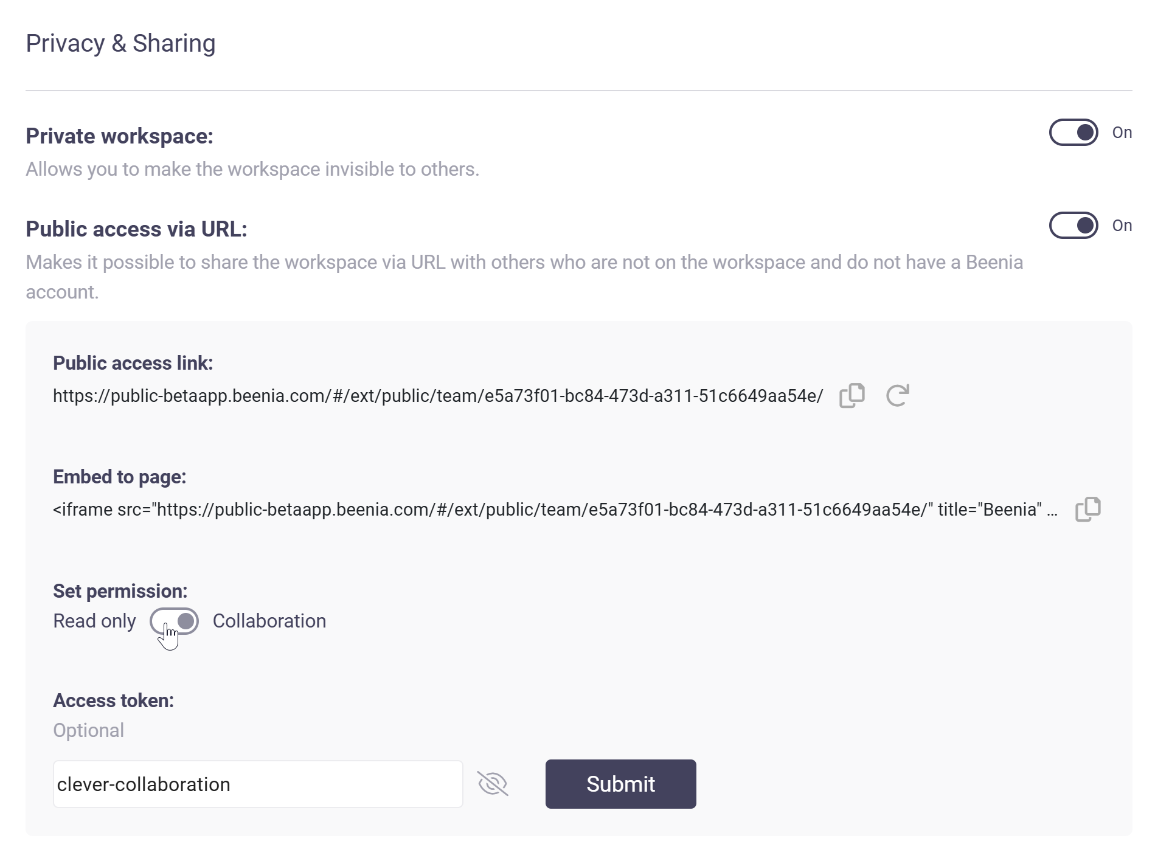Image resolution: width=1155 pixels, height=861 pixels.
Task: Turn off the Private workspace switch
Action: click(1073, 133)
